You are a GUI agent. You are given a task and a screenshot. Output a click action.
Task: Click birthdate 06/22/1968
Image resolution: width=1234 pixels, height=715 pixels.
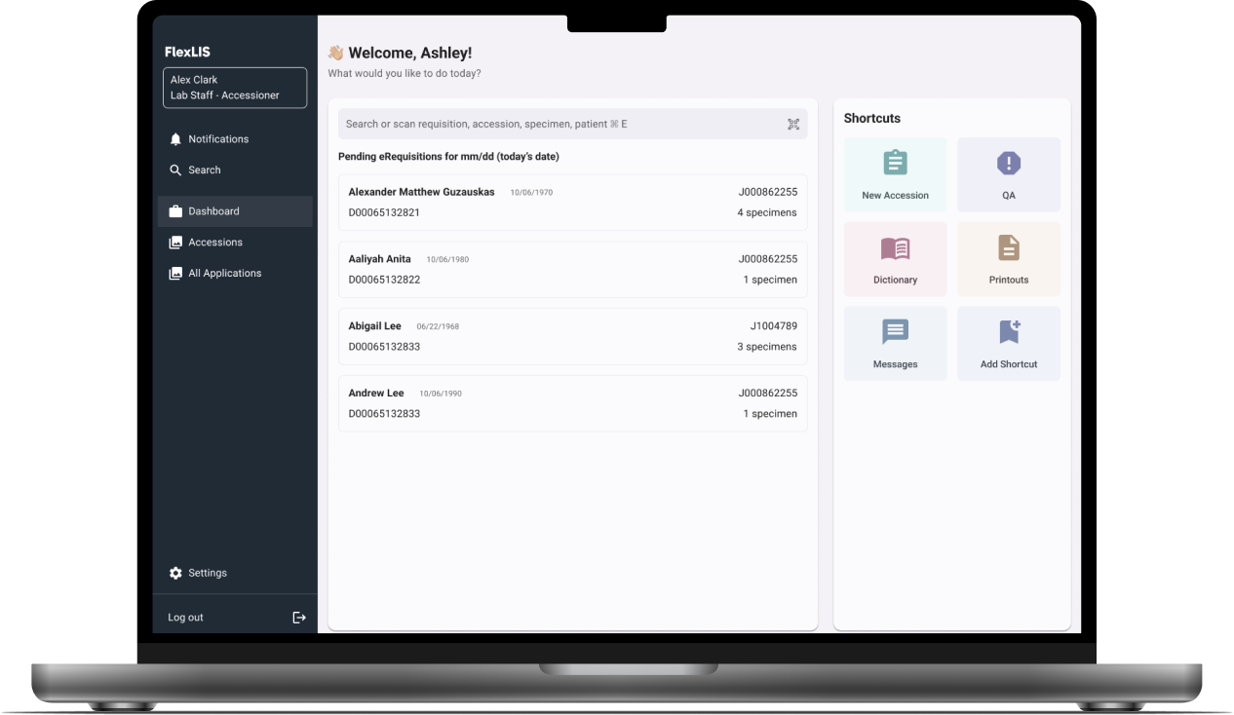coord(438,327)
